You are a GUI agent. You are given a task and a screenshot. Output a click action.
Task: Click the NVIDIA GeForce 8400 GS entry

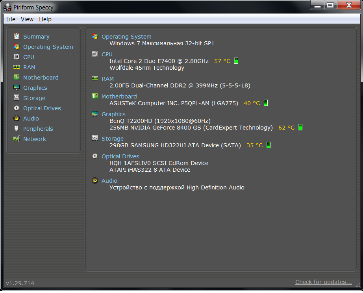click(x=191, y=128)
